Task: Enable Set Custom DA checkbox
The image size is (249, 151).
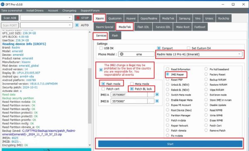Action: pyautogui.click(x=188, y=48)
